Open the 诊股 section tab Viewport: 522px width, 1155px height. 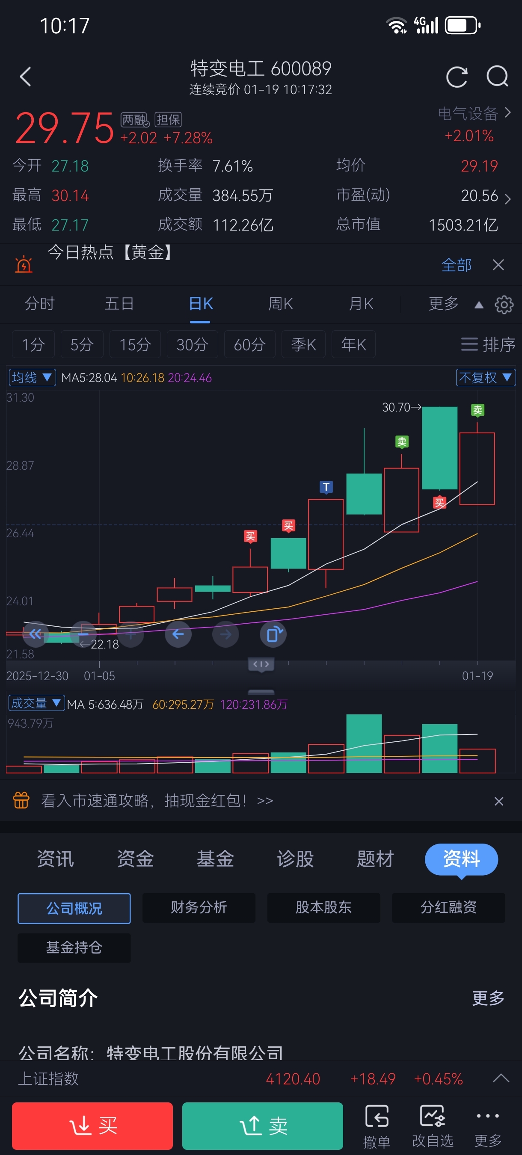(295, 859)
